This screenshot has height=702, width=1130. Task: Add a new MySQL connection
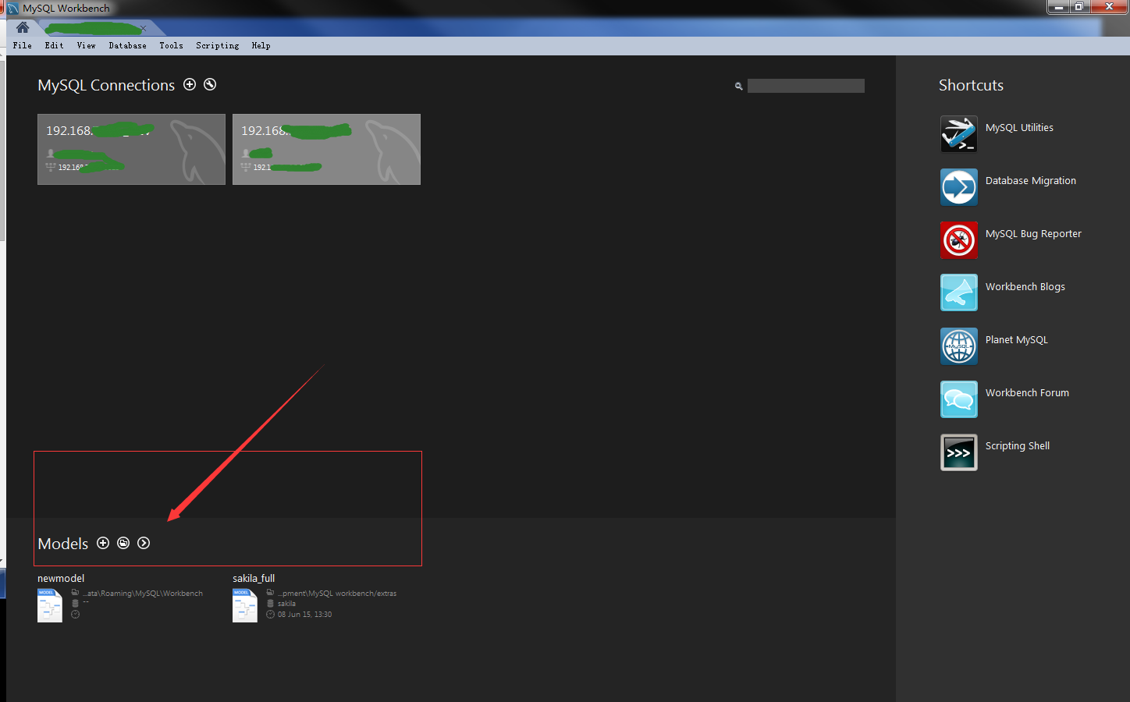pos(190,84)
